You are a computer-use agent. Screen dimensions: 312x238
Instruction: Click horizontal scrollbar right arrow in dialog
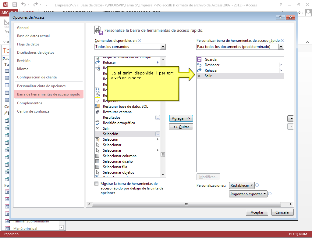(x=291, y=204)
